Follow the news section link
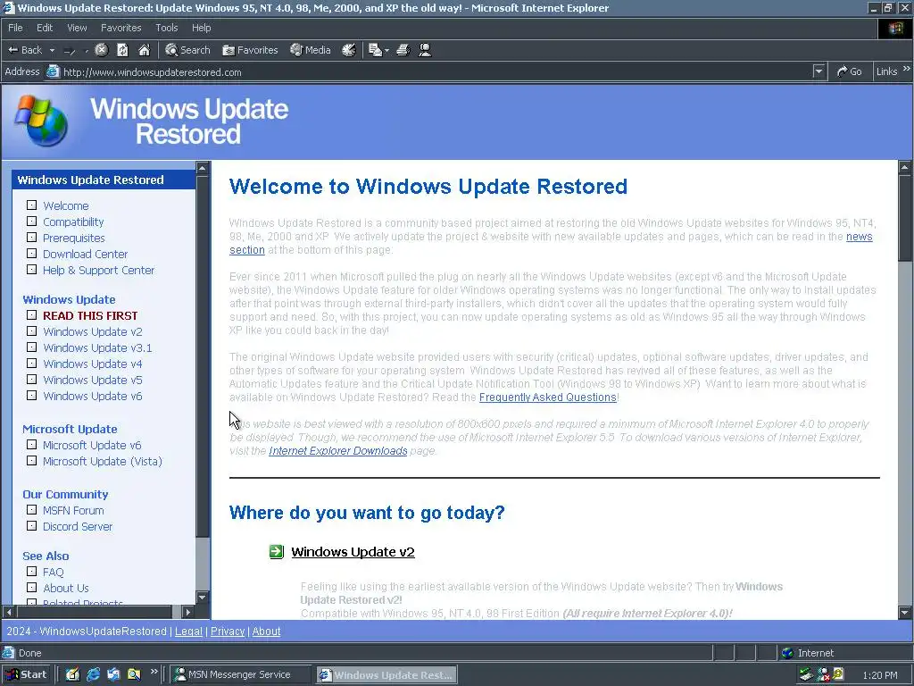Viewport: 914px width, 686px height. pyautogui.click(x=859, y=236)
